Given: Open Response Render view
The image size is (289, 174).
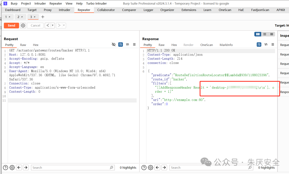Looking at the screenshot, I should (x=188, y=45).
